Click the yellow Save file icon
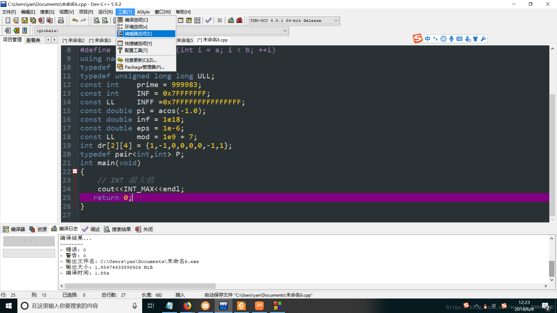The width and height of the screenshot is (557, 313). 24,20
